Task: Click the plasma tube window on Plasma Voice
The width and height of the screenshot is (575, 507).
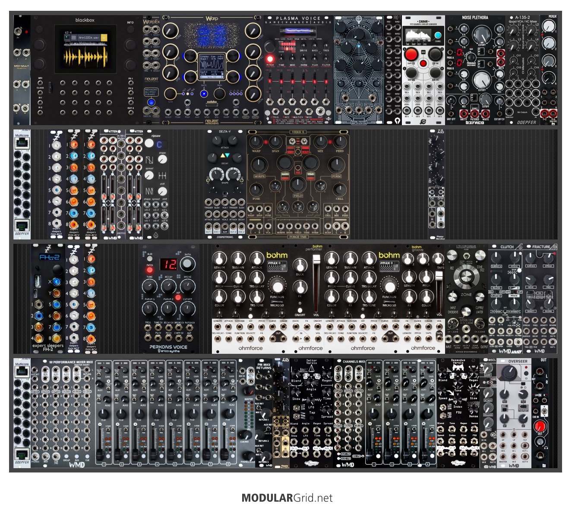Action: click(x=298, y=31)
